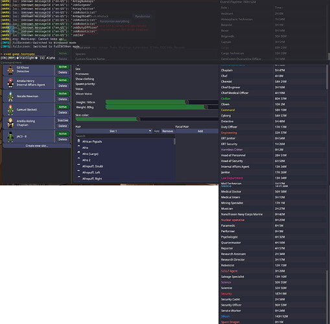330x324 pixels.
Task: Choose the Afro hair style icon
Action: coord(79,146)
